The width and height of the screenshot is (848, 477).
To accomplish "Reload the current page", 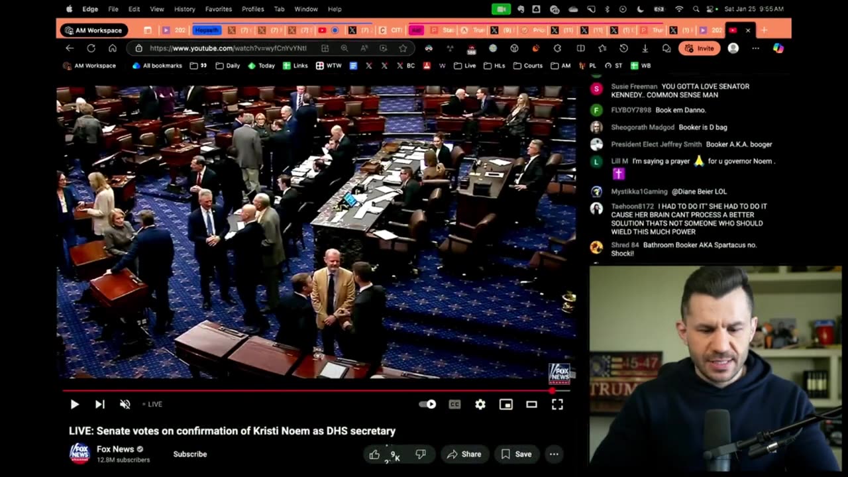I will [91, 48].
